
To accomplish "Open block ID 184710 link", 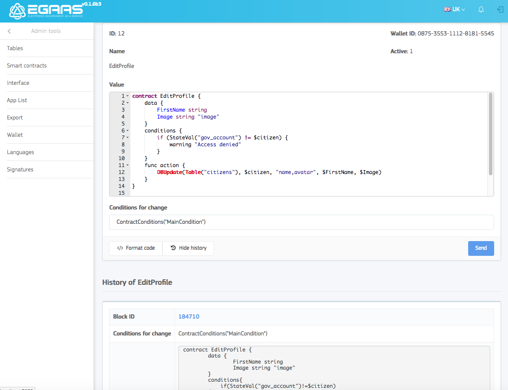I will (189, 316).
